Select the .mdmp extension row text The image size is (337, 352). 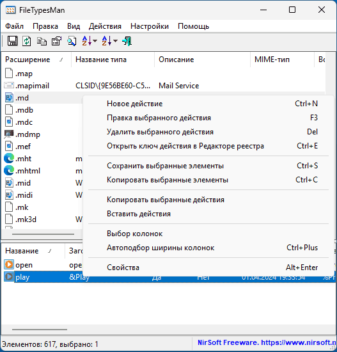(x=27, y=134)
